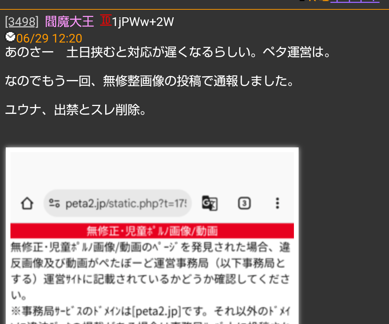The width and height of the screenshot is (389, 324).
Task: Click text line あのさー 土日挟むと対応が遅くなる
Action: click(x=168, y=52)
